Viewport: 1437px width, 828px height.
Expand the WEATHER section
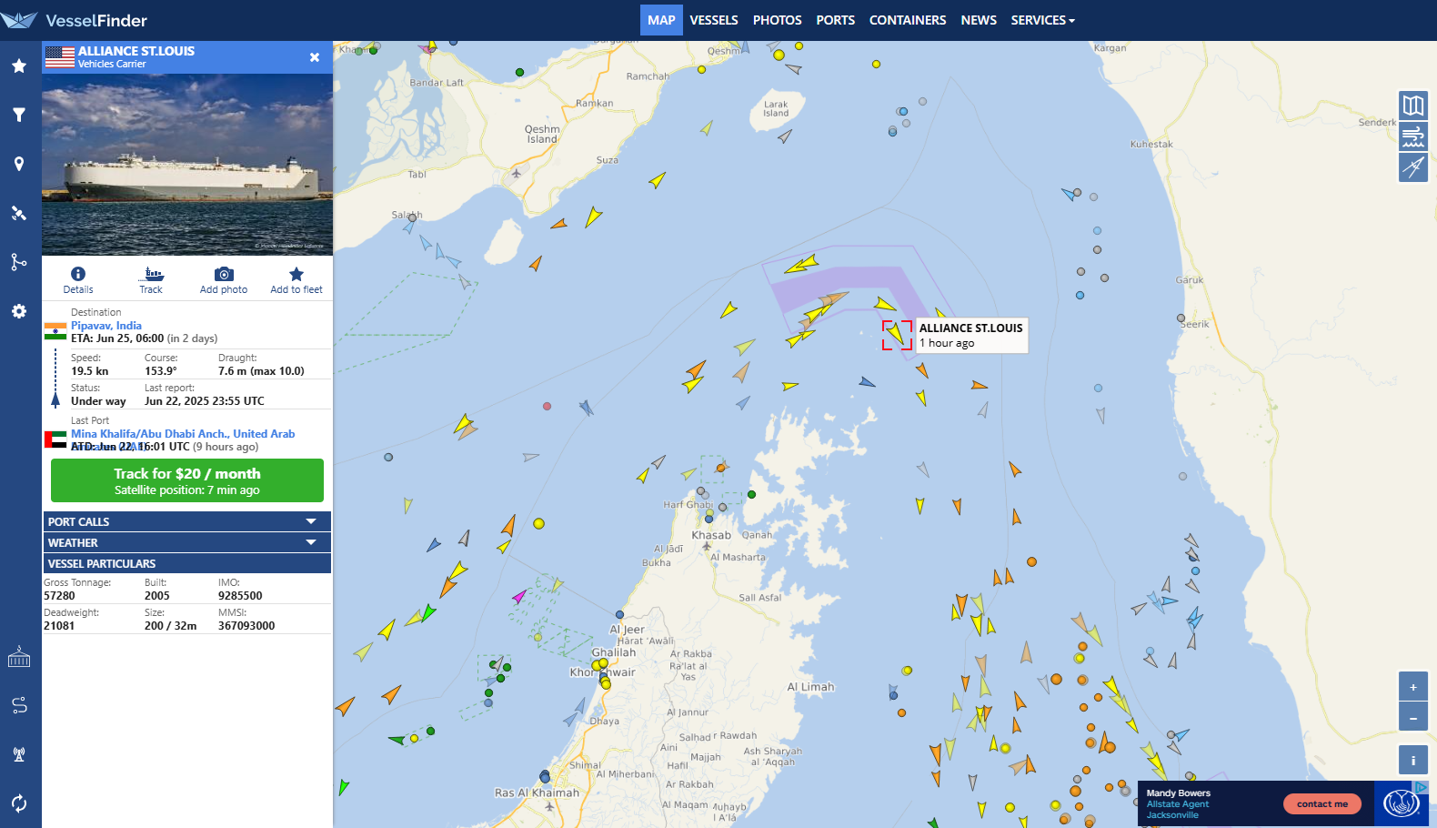[x=187, y=542]
